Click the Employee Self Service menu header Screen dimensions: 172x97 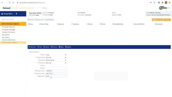[13, 24]
